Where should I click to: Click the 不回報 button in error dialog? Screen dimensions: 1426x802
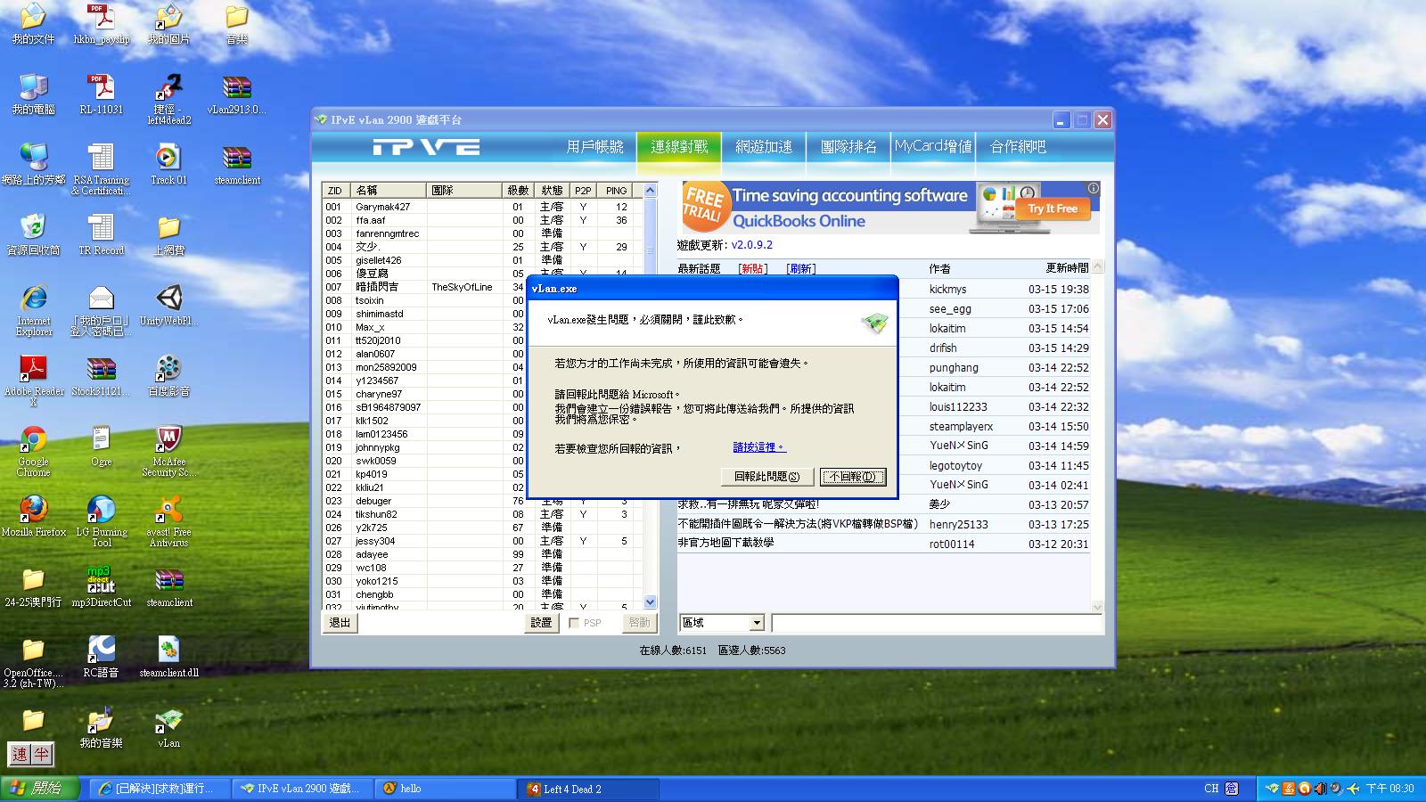tap(852, 477)
